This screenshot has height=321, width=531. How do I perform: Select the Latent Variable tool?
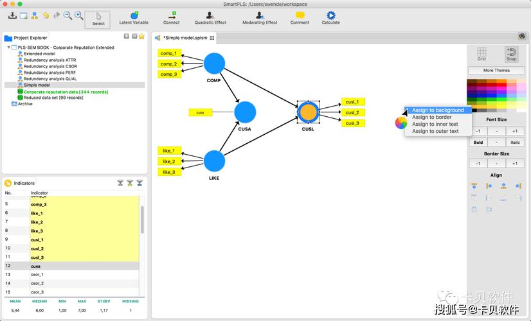pos(134,17)
